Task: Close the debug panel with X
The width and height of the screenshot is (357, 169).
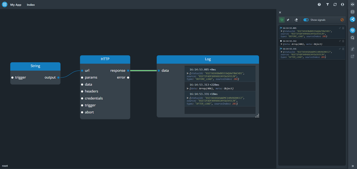Action: pos(280,12)
